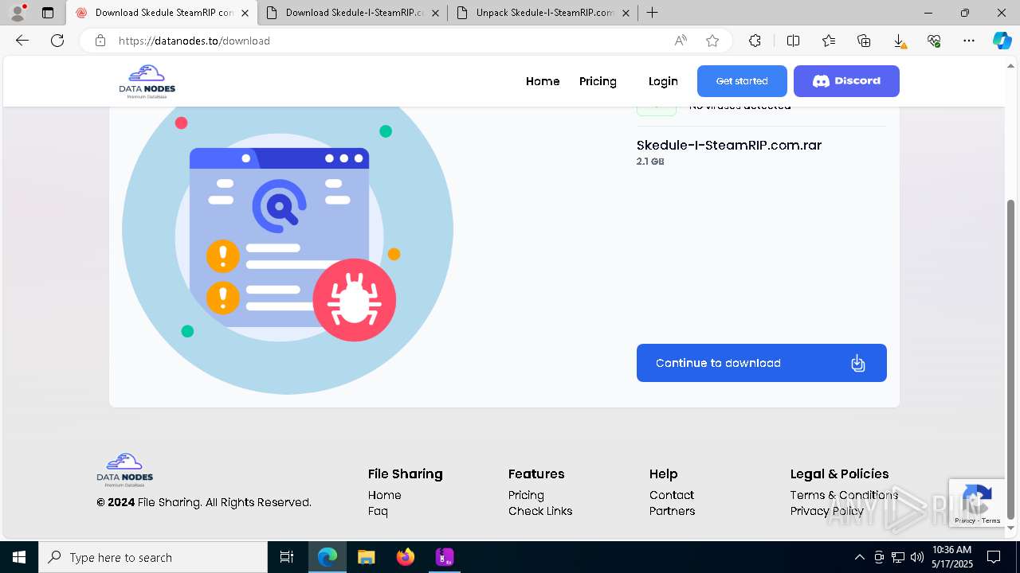Open Windows Start menu
The height and width of the screenshot is (573, 1020).
tap(19, 557)
